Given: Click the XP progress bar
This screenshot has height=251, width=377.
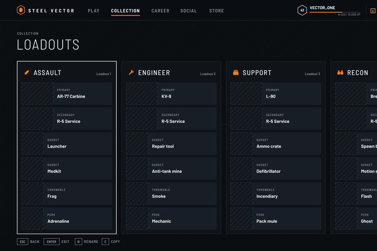Looking at the screenshot, I should tap(335, 12).
